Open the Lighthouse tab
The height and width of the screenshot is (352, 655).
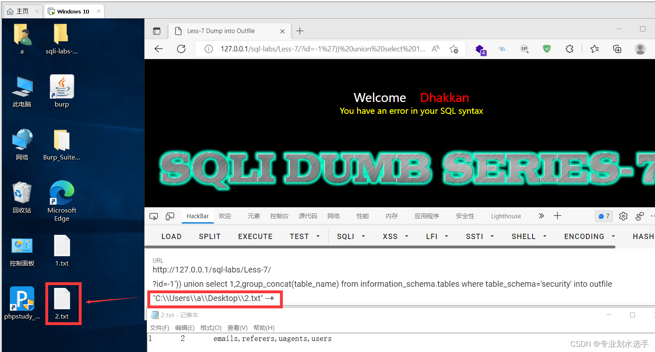pos(506,216)
